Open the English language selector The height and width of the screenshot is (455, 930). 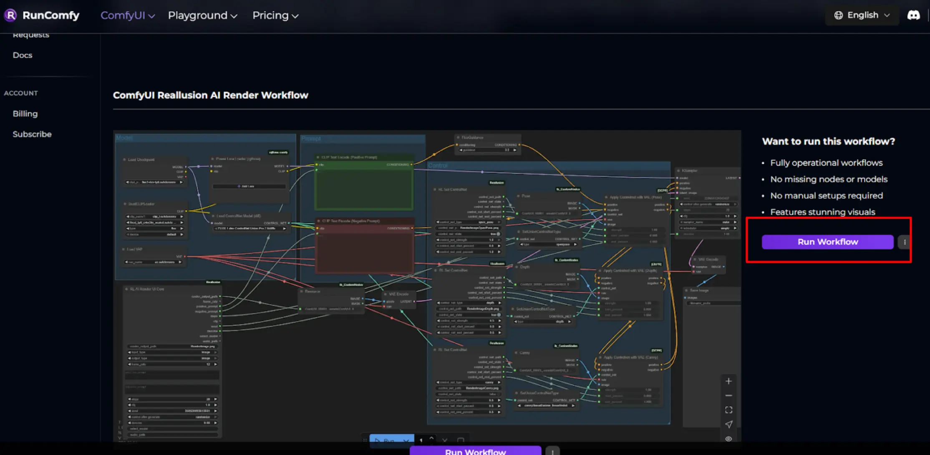(x=862, y=15)
